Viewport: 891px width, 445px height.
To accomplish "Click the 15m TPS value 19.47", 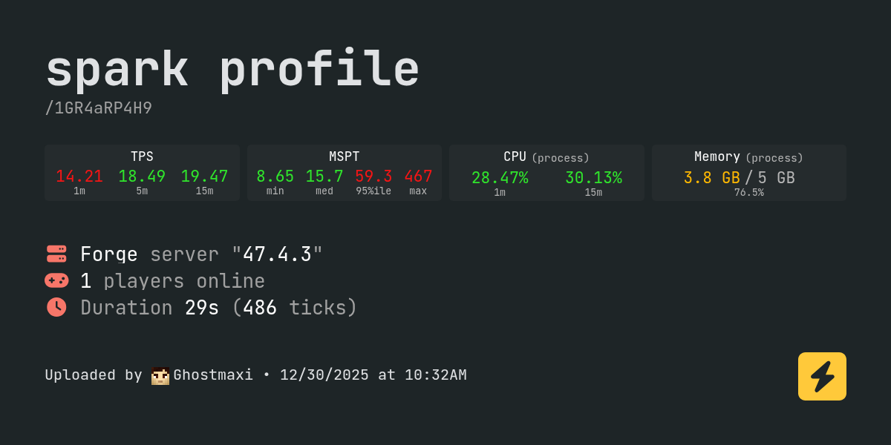I will tap(204, 177).
